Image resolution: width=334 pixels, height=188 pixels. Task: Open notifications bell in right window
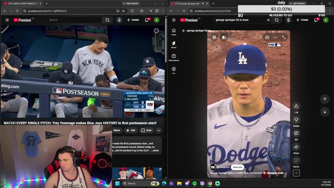tap(316, 20)
